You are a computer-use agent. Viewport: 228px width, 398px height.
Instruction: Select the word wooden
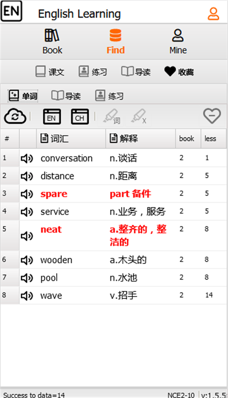(56, 260)
